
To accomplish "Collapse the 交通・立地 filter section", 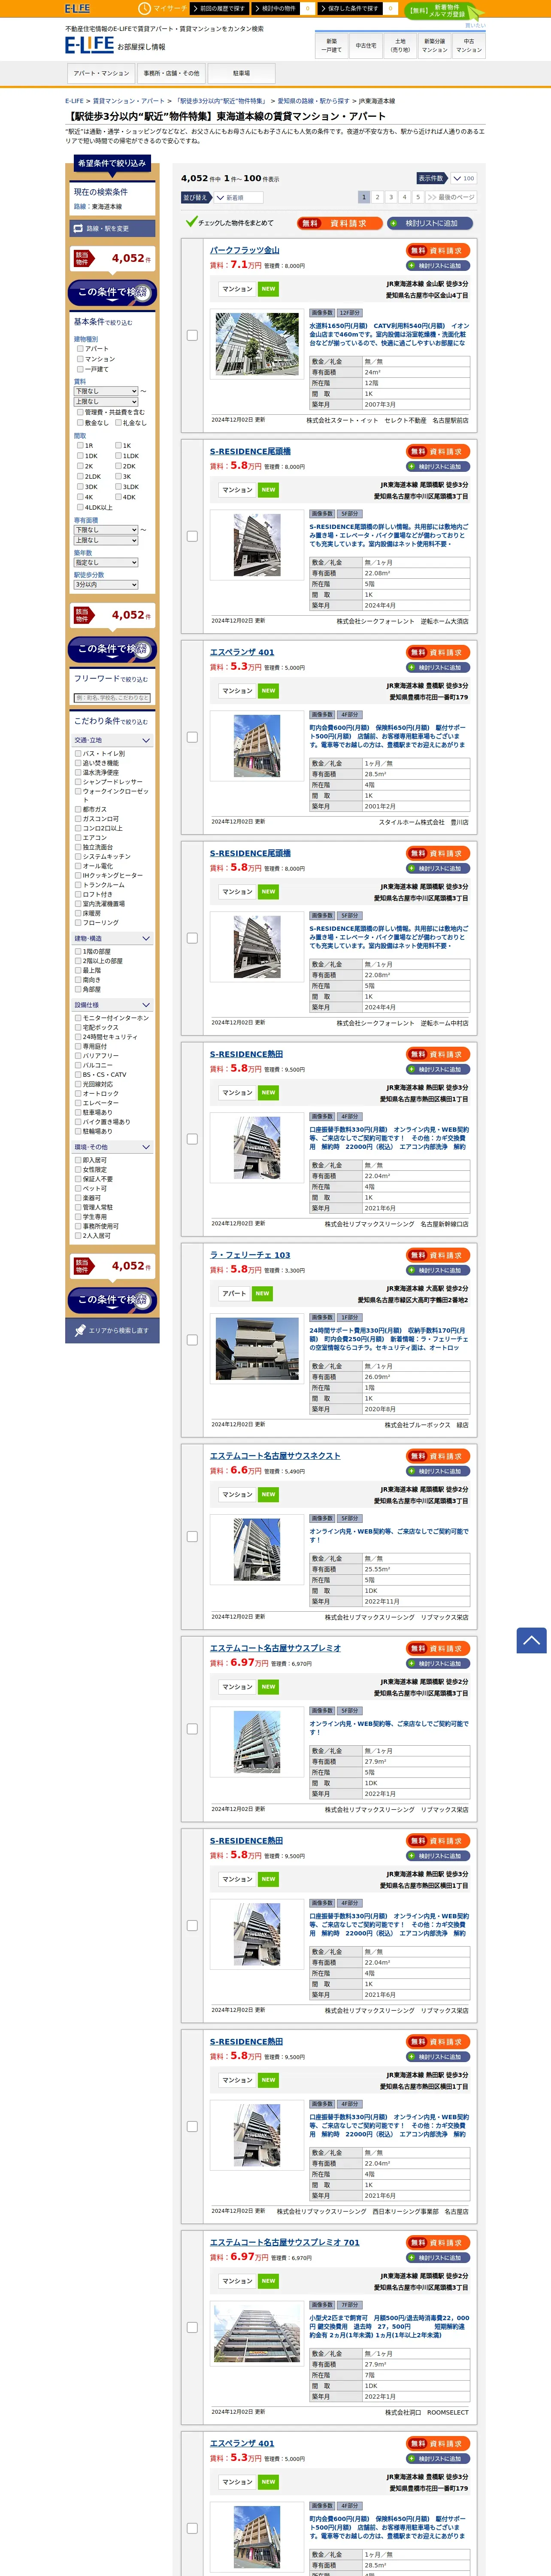I will coord(112,741).
